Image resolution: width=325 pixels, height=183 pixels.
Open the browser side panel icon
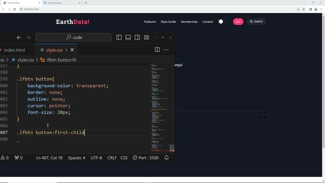pos(310,9)
